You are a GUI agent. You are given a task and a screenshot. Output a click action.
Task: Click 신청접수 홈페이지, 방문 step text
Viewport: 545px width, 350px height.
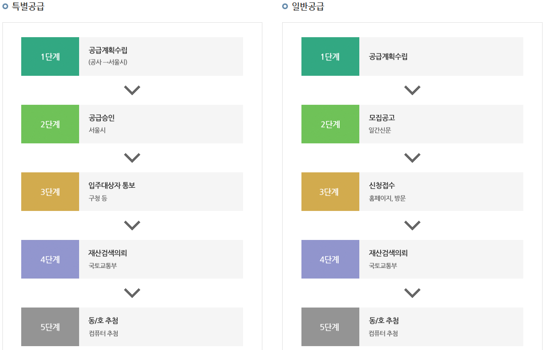(387, 191)
